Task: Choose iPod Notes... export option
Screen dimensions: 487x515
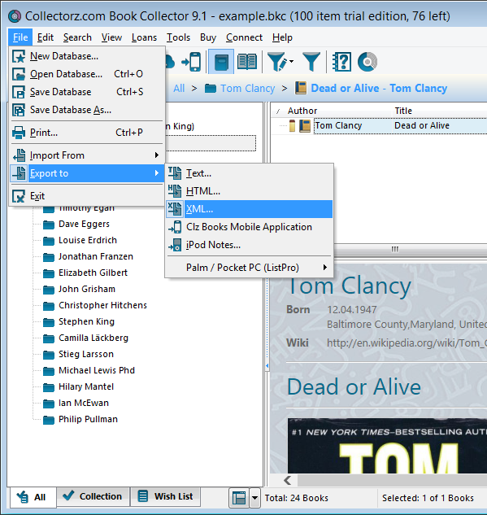Action: tap(250, 245)
